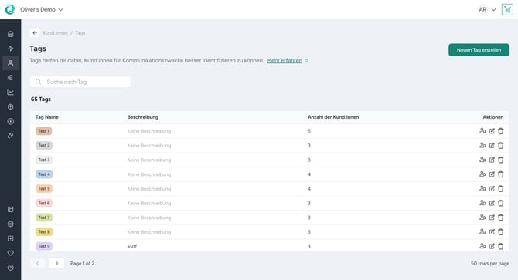Open the AR user menu dropdown

(487, 9)
